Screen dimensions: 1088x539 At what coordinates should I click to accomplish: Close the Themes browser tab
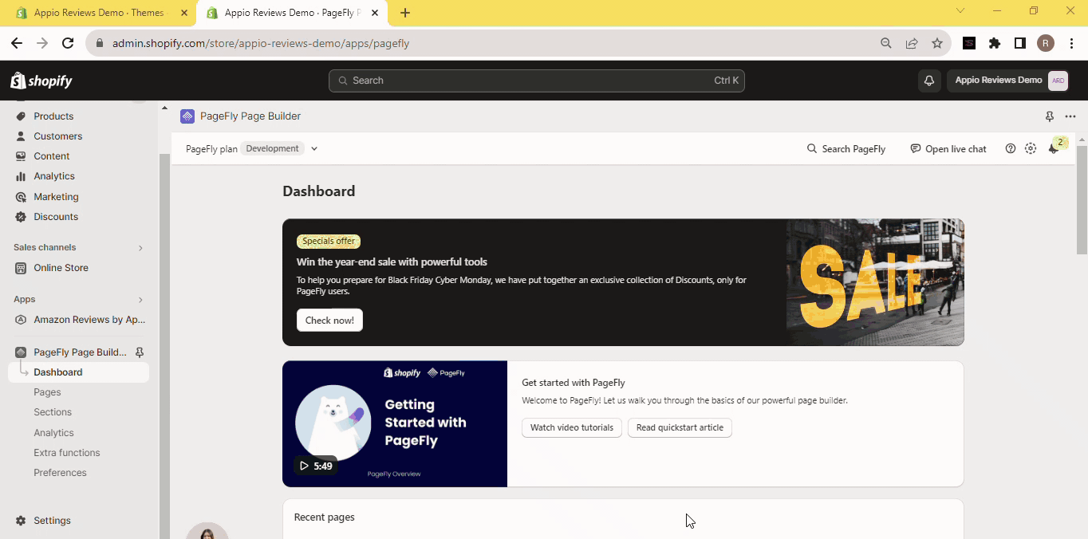click(x=184, y=13)
